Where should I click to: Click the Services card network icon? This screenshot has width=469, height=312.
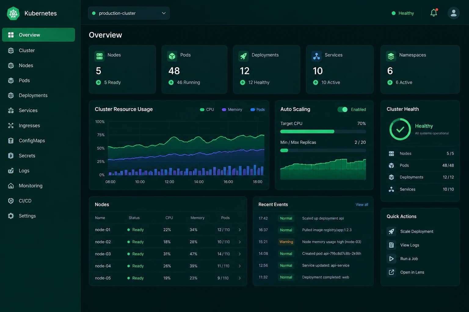click(316, 56)
